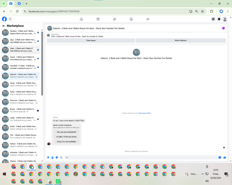Open the Windows Start button
Image resolution: width=232 pixels, height=185 pixels.
point(4,174)
